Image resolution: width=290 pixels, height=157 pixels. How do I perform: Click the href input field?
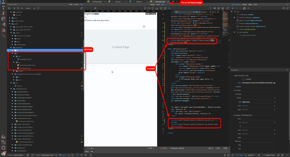pyautogui.click(x=257, y=83)
